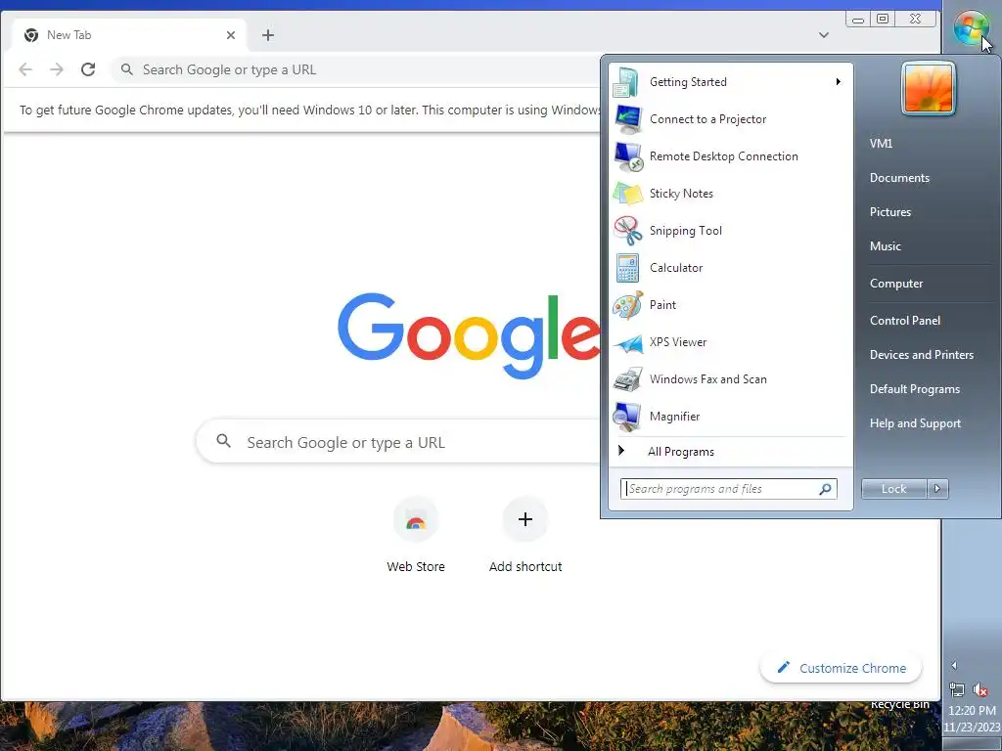Click the Add shortcut plus icon
The image size is (1002, 751).
click(525, 519)
